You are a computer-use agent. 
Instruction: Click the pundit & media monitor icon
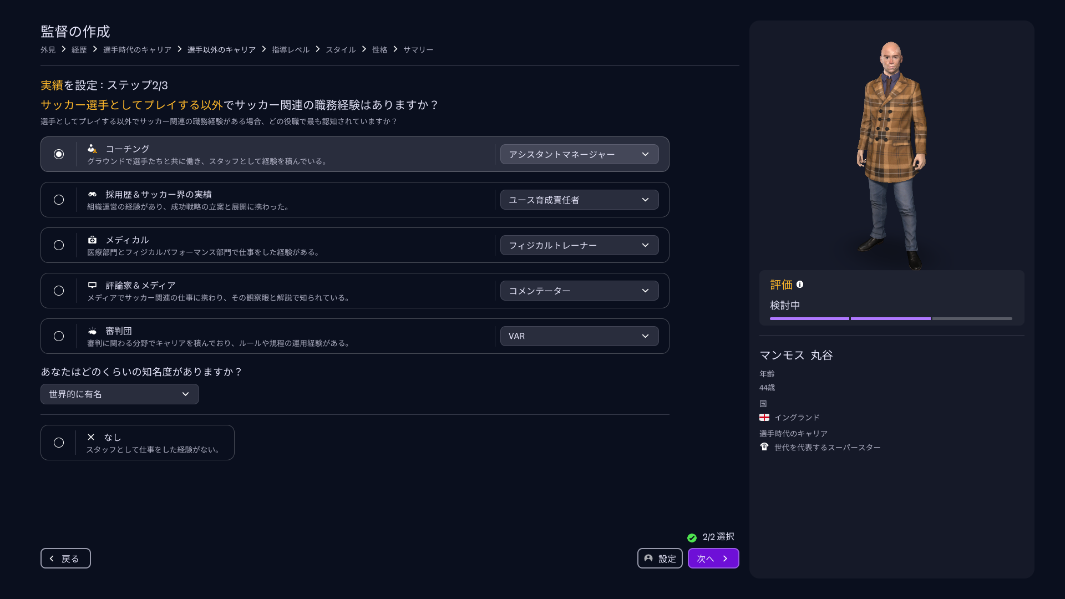click(x=92, y=285)
